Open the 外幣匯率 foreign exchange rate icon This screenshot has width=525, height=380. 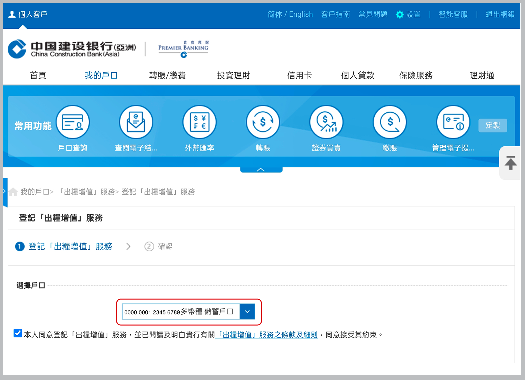tap(199, 122)
